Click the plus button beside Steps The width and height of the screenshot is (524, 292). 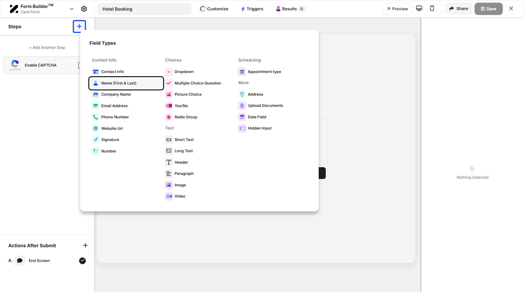(x=79, y=26)
